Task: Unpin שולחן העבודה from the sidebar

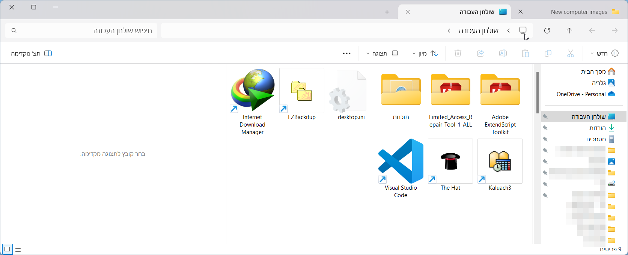Action: pyautogui.click(x=545, y=117)
